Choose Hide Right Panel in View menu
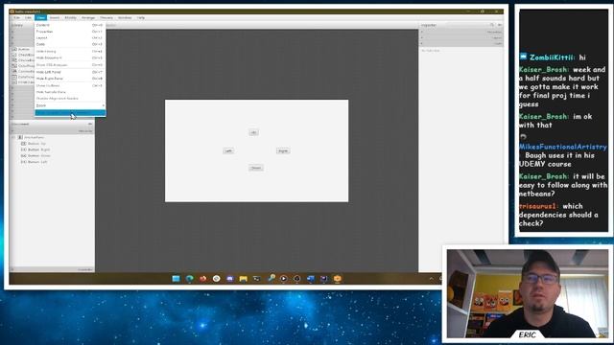This screenshot has height=345, width=614. coord(70,79)
